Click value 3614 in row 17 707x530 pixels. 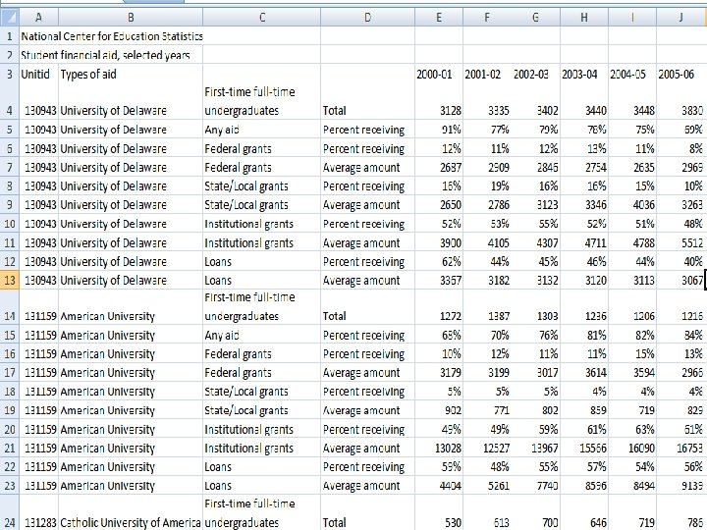[595, 373]
